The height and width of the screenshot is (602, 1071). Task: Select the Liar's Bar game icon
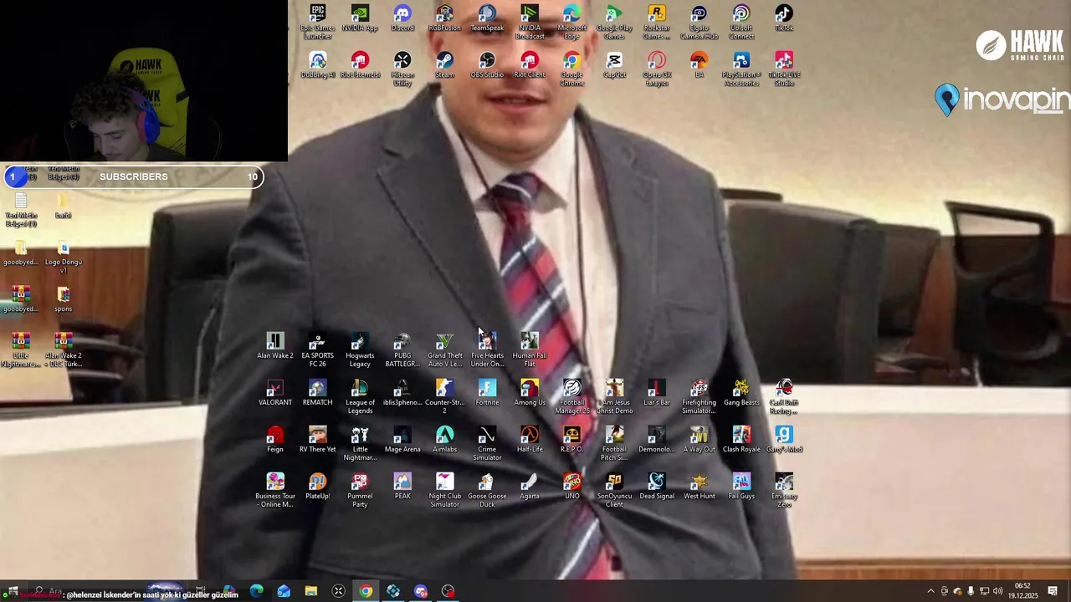[657, 393]
